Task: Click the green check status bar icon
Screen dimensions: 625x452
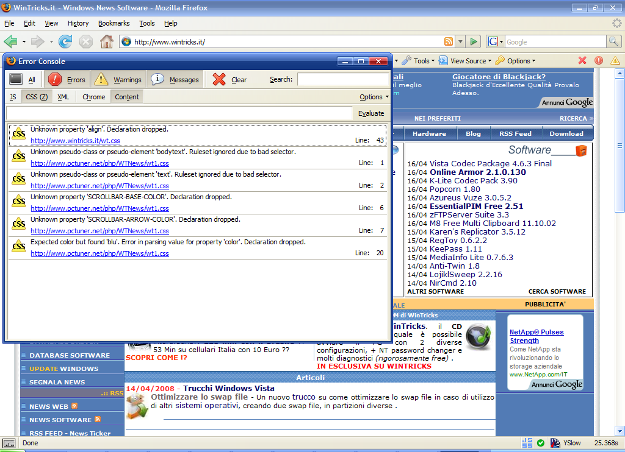Action: click(541, 443)
